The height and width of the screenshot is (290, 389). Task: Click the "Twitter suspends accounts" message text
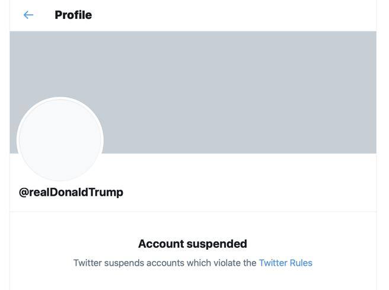[x=165, y=263]
